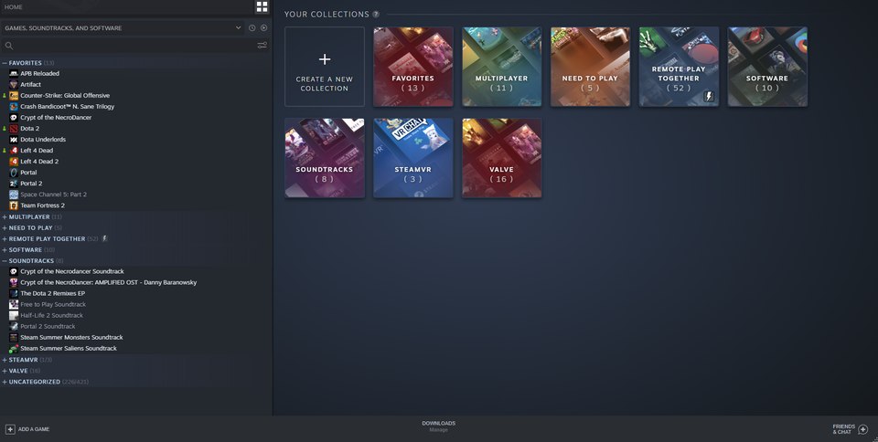Click the library search field
878x442 pixels.
(x=129, y=46)
